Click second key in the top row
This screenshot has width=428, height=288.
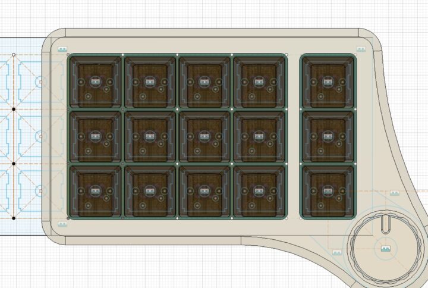point(150,82)
